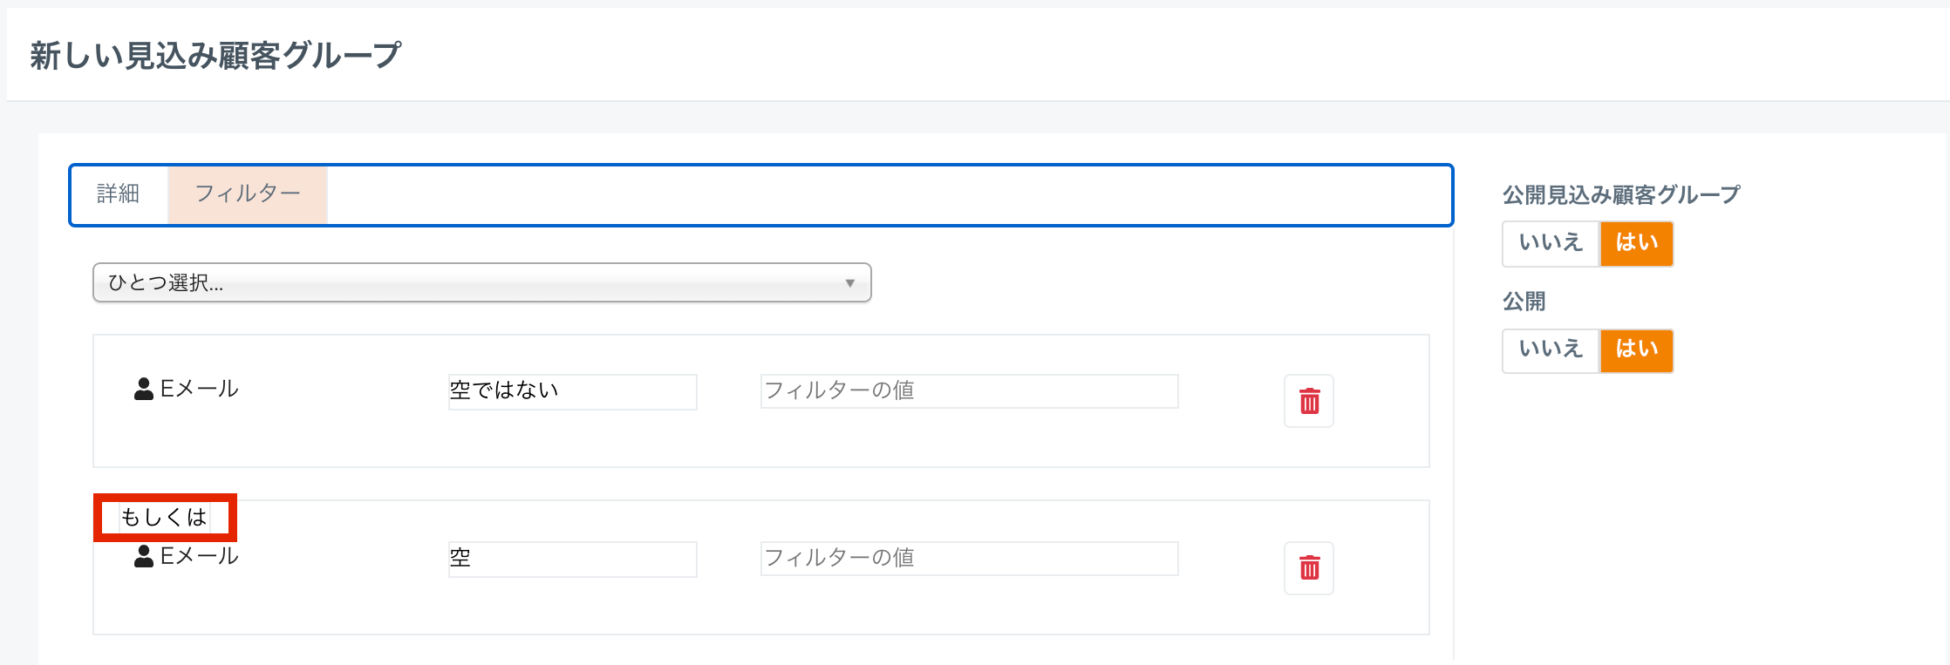
Task: Set 公開見込み顧客グループ to いいえ
Action: pyautogui.click(x=1550, y=243)
